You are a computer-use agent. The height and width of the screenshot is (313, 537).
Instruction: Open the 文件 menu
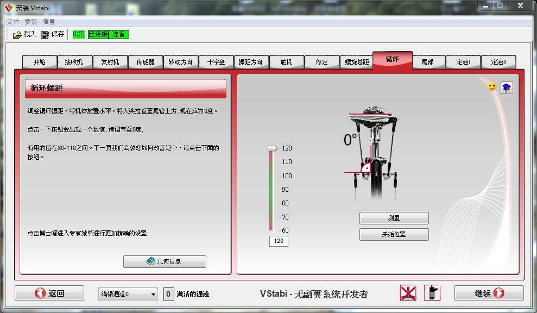tap(13, 22)
